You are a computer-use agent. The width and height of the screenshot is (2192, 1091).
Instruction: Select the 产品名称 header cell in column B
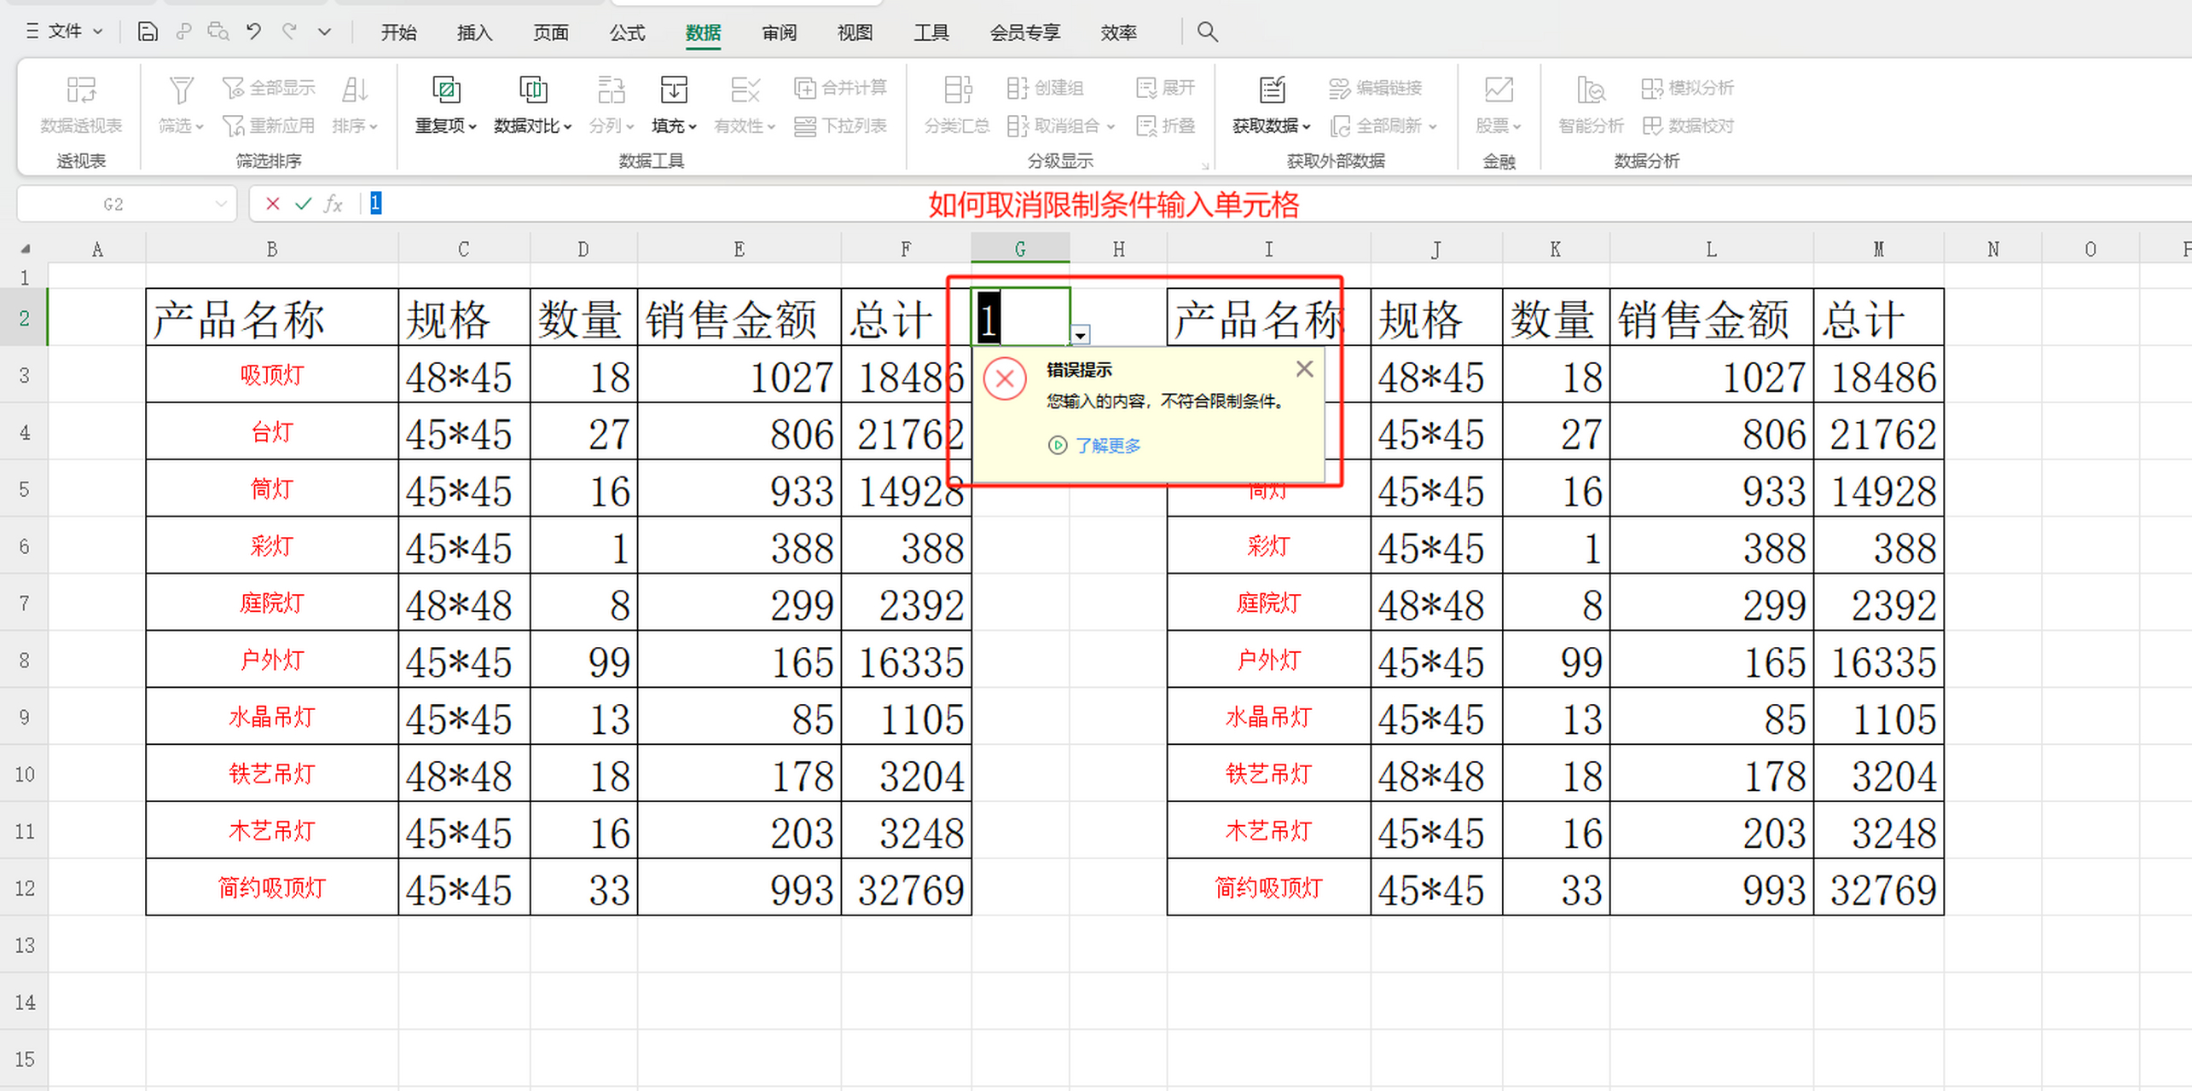click(272, 318)
